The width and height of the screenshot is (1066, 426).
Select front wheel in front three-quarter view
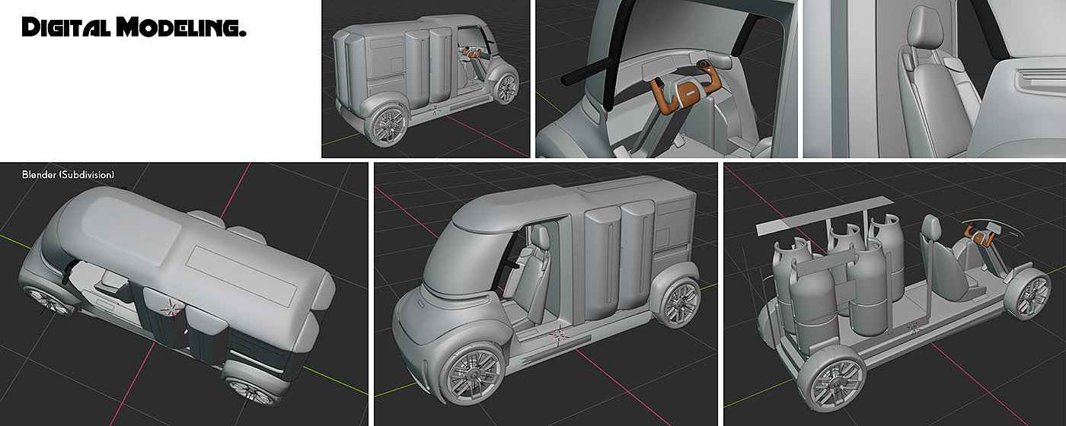[x=475, y=374]
